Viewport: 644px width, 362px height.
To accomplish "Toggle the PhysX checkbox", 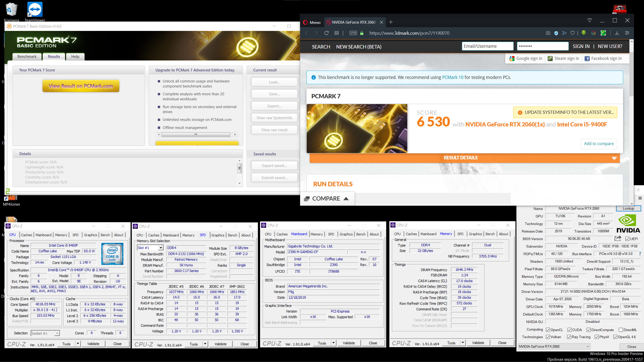I will click(597, 337).
